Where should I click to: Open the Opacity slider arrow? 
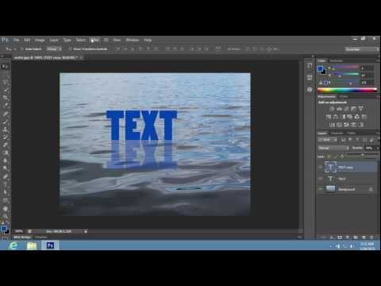[x=378, y=148]
